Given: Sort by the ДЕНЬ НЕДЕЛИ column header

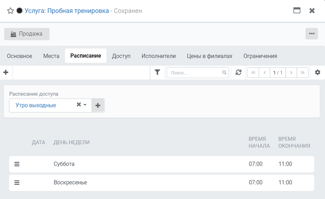Looking at the screenshot, I should tap(71, 142).
